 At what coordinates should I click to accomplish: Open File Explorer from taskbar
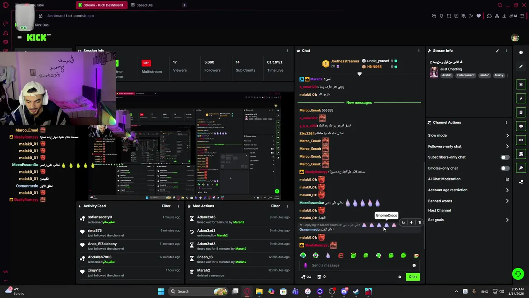click(259, 292)
